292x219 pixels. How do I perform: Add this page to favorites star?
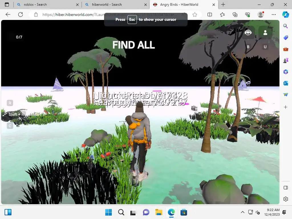195,15
